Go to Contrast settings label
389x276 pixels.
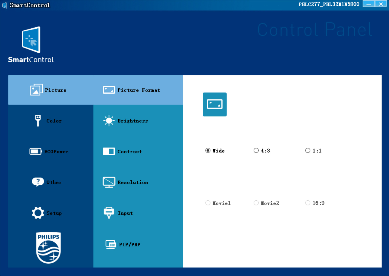coord(130,152)
